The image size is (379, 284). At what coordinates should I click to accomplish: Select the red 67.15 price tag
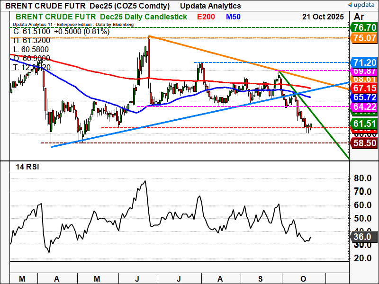tap(364, 89)
